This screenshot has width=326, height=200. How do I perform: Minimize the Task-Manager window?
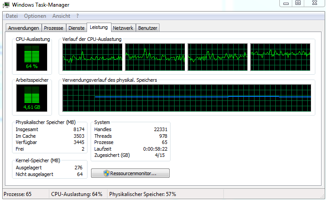[x=286, y=3]
